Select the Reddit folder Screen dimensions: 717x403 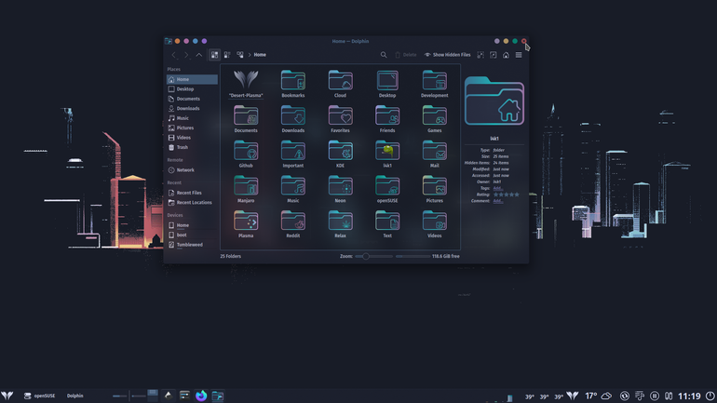click(x=293, y=224)
